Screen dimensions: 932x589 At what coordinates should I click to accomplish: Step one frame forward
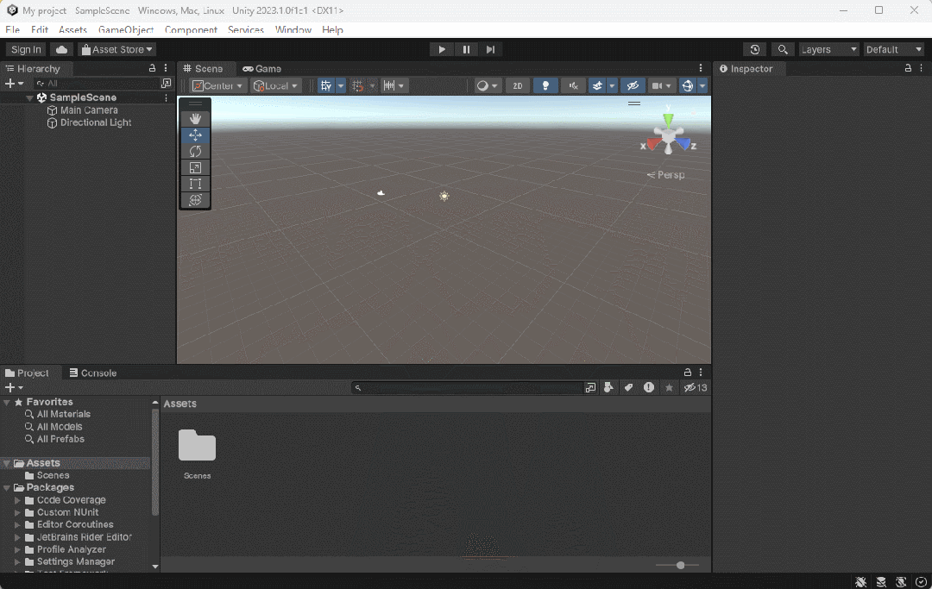tap(490, 49)
